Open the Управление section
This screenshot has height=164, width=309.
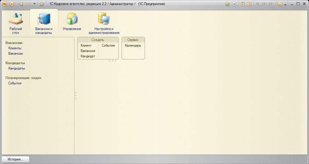(72, 22)
